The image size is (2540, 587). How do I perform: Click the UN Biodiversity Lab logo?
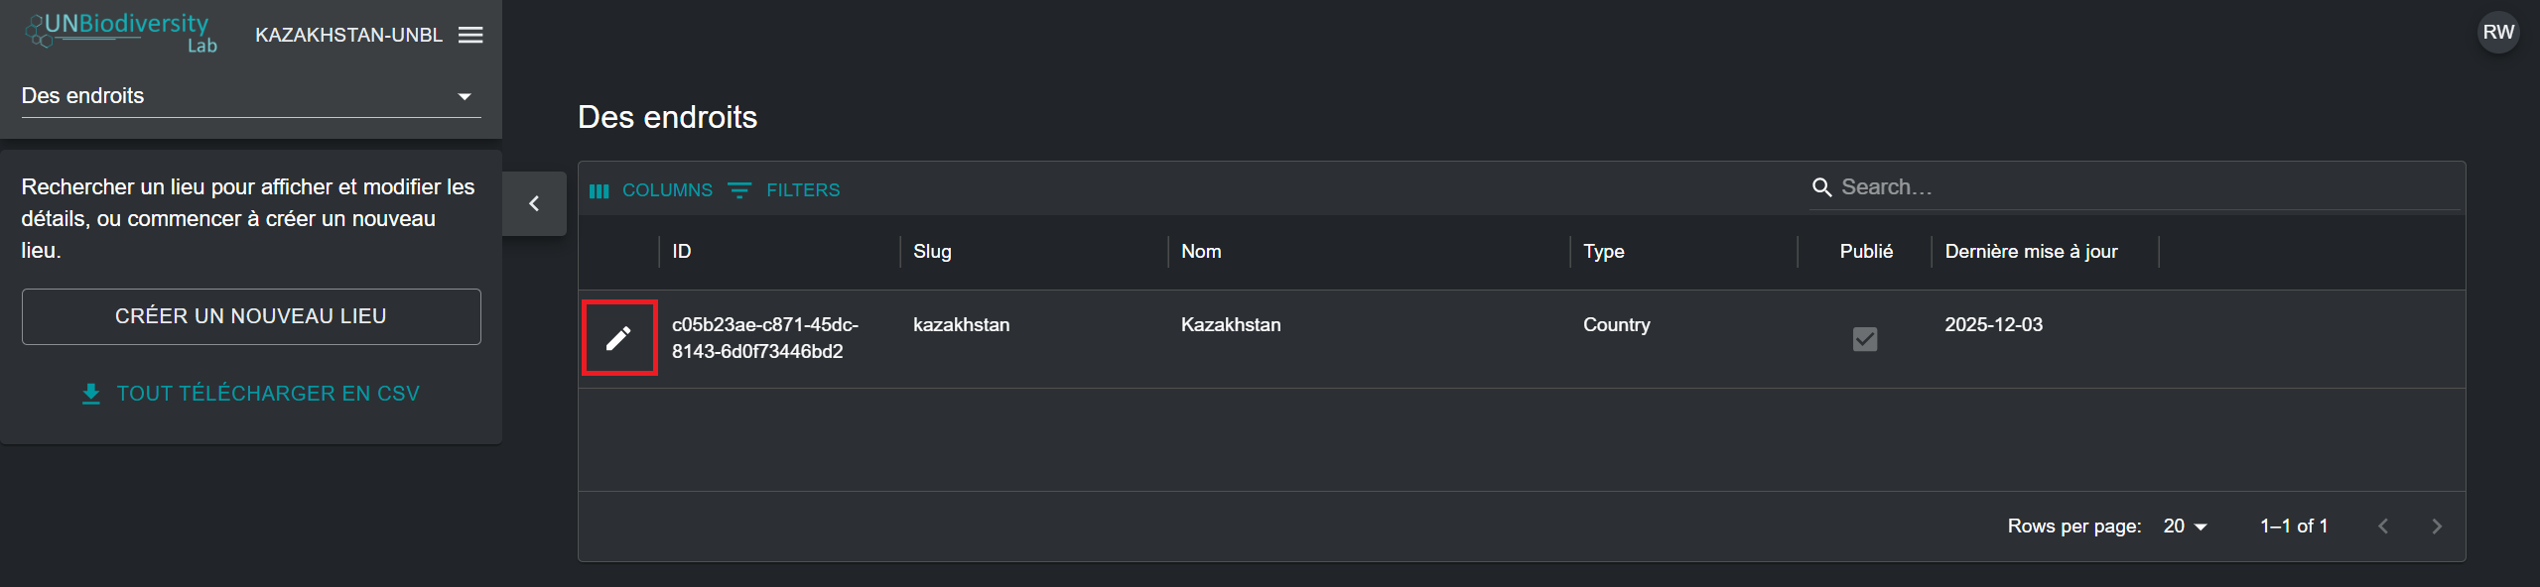pyautogui.click(x=121, y=32)
